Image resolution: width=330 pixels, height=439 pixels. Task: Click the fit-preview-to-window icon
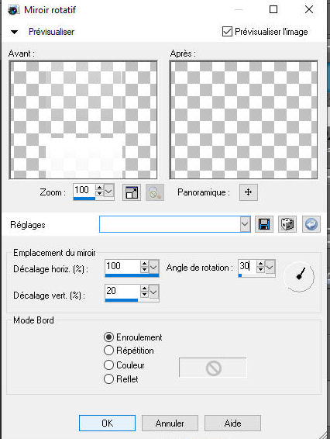pyautogui.click(x=132, y=192)
